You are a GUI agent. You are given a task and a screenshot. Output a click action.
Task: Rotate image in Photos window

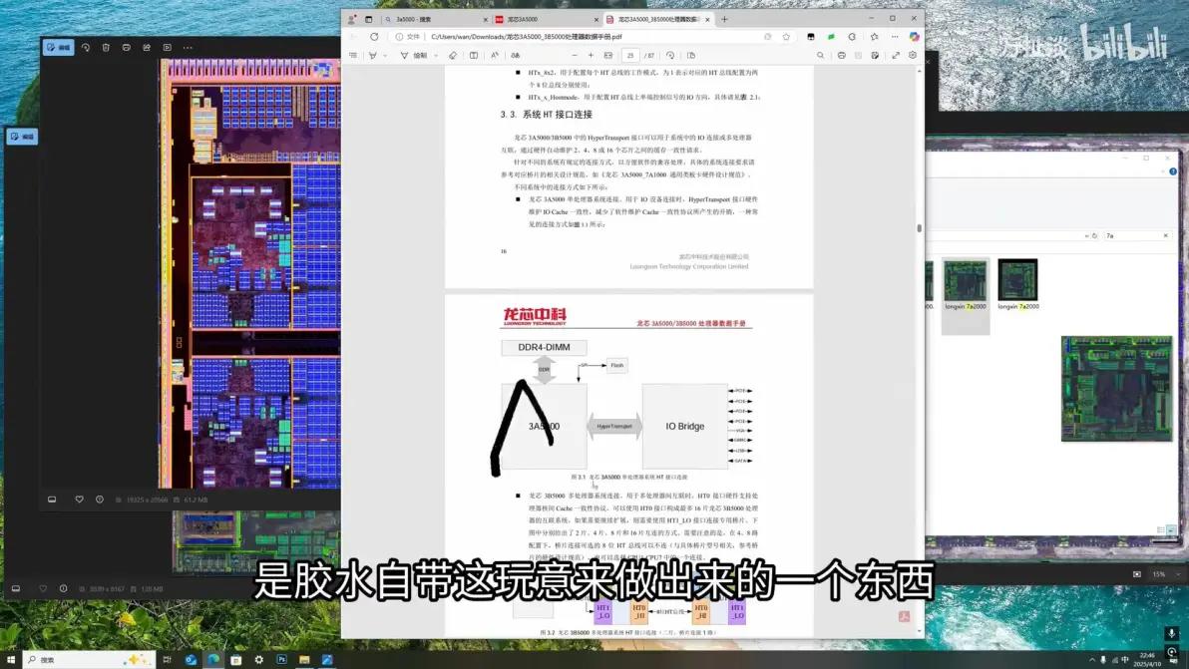(x=86, y=47)
